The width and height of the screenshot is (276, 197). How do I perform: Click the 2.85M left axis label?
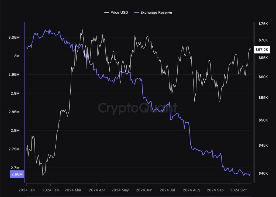tap(14, 112)
